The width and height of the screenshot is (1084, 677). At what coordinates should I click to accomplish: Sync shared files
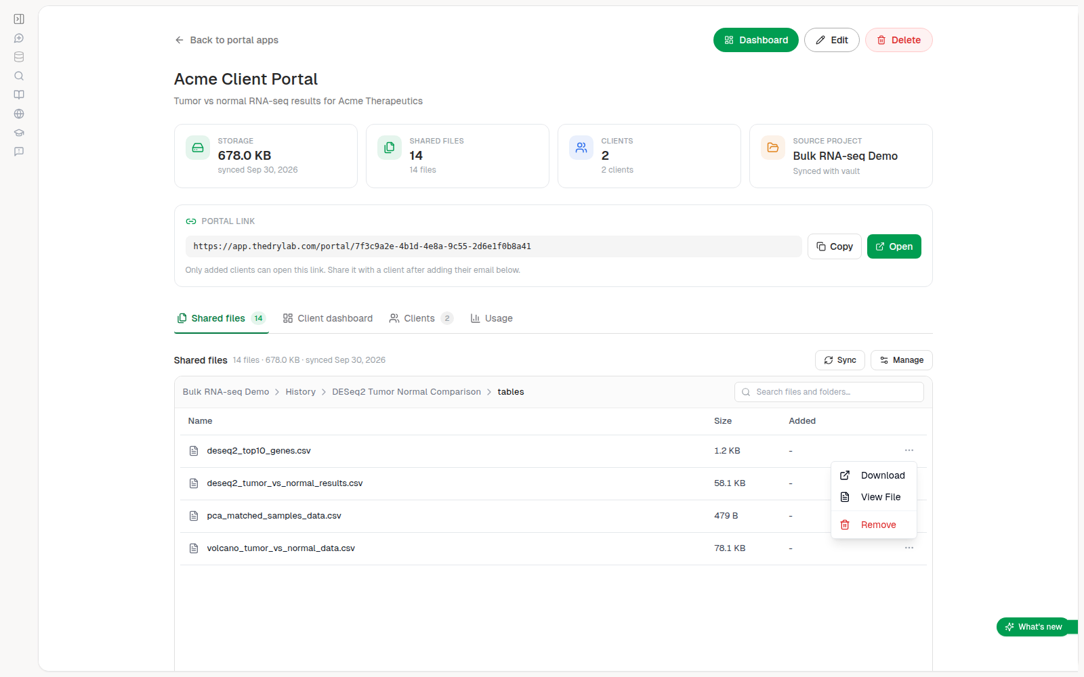point(840,360)
